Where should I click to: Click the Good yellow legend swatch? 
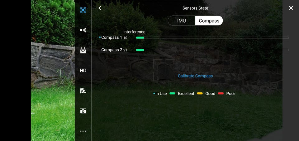tap(200, 93)
